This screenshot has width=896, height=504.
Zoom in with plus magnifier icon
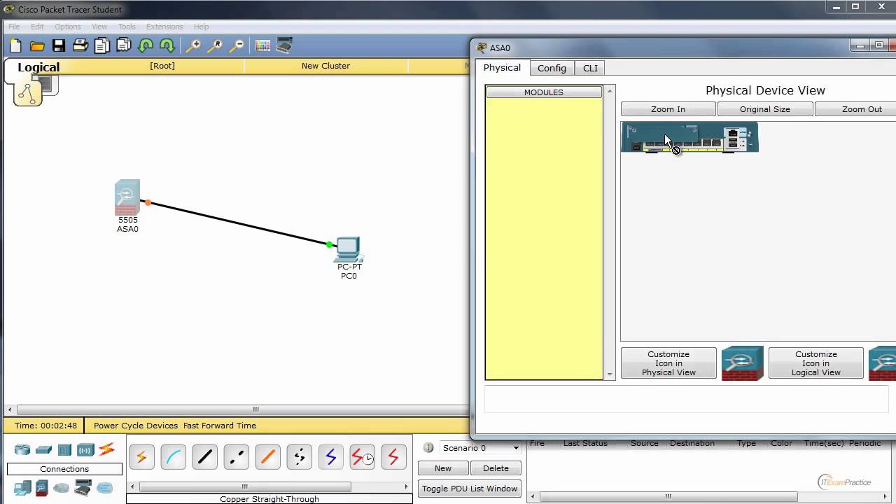click(193, 46)
